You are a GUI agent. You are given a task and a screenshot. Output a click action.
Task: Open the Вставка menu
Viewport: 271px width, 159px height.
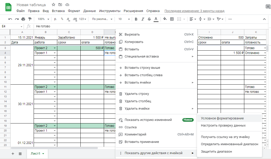coord(58,11)
